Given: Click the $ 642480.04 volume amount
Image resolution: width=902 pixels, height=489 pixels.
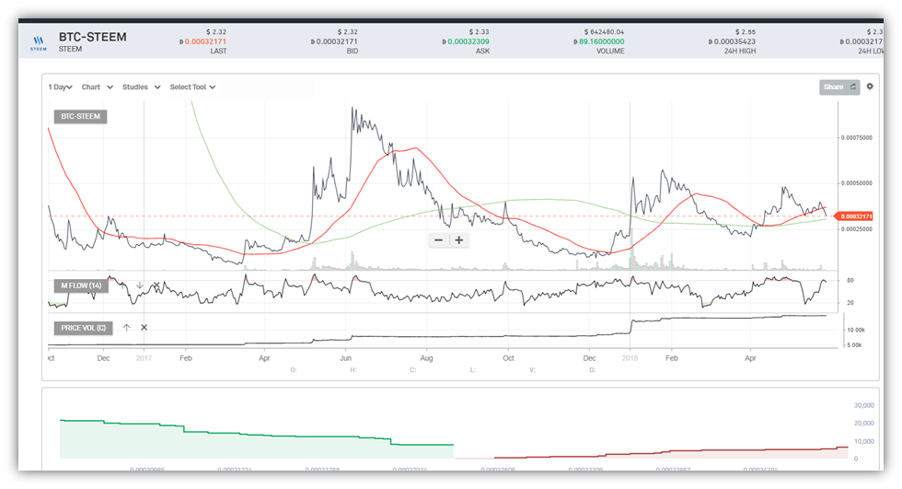Looking at the screenshot, I should click(604, 31).
